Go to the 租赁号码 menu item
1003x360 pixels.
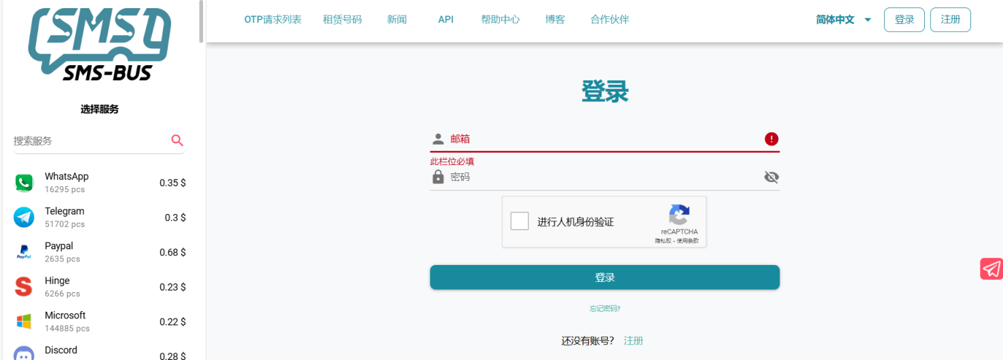tap(342, 20)
